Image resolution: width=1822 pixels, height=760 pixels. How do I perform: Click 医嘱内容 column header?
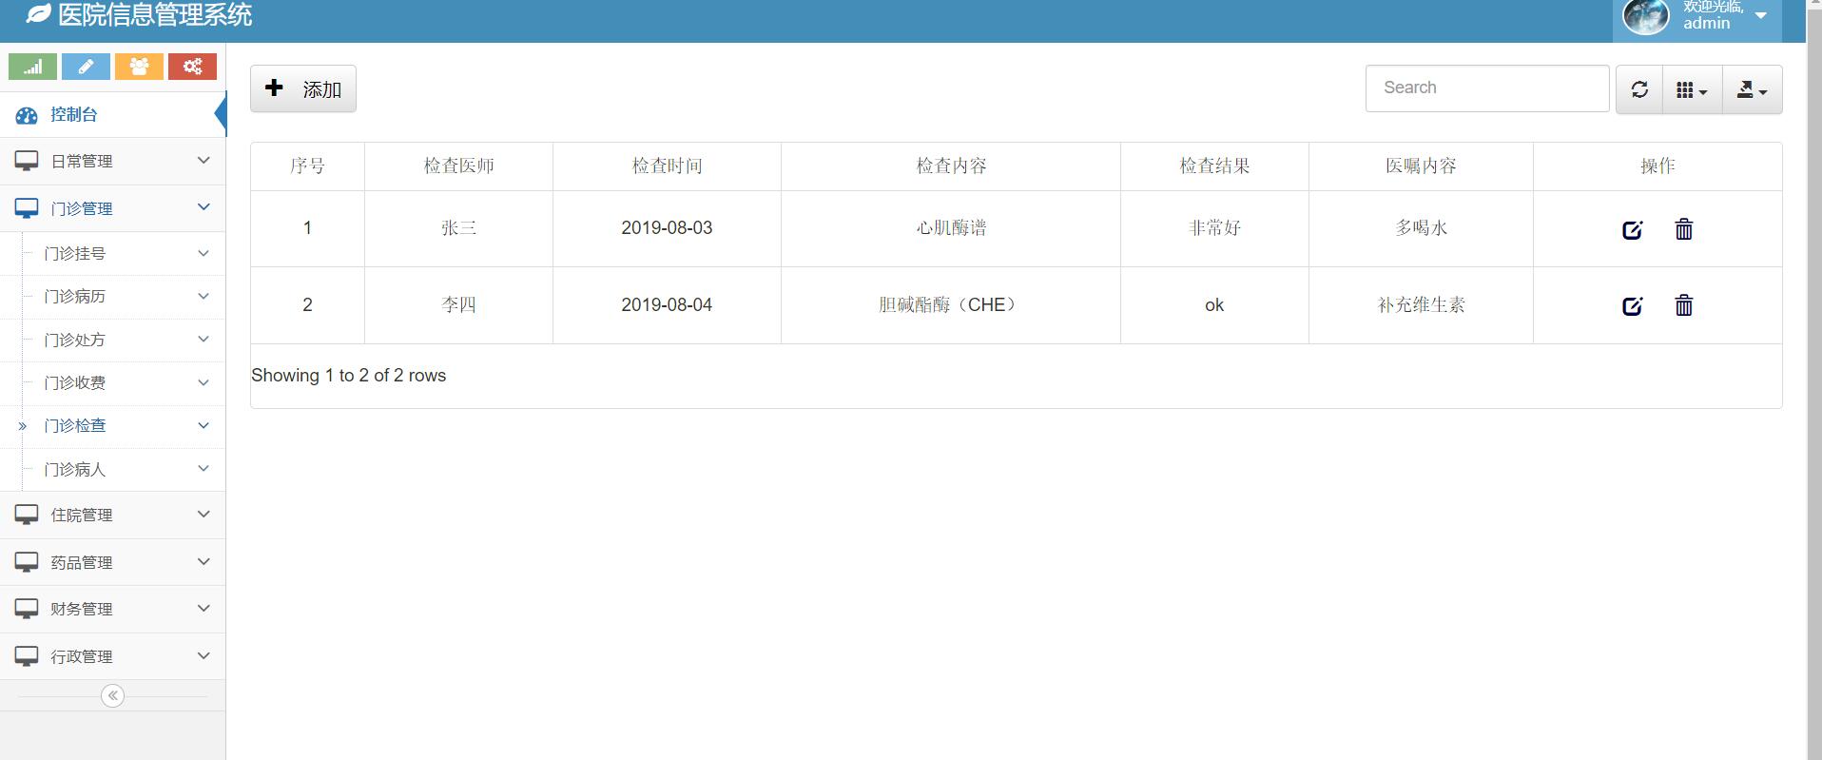pos(1421,166)
